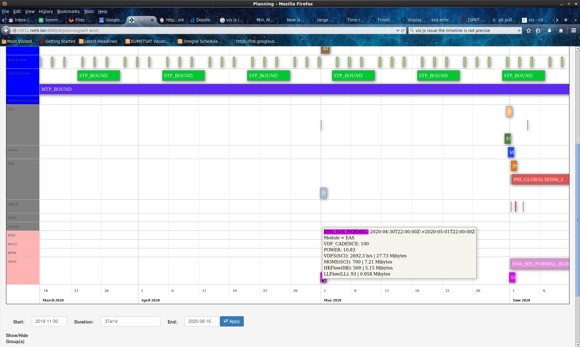Click the MTP_BOUND timeline bar
This screenshot has height=347, width=580.
point(304,89)
